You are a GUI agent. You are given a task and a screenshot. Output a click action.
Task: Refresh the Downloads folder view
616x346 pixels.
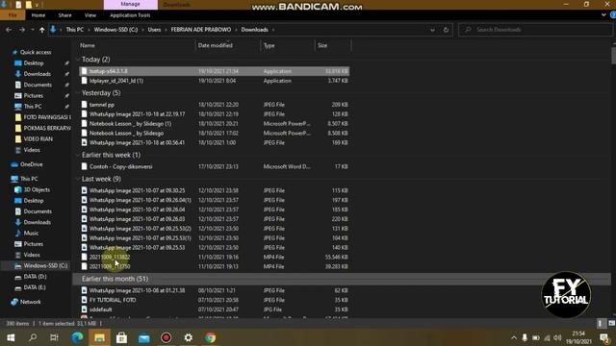click(x=446, y=30)
